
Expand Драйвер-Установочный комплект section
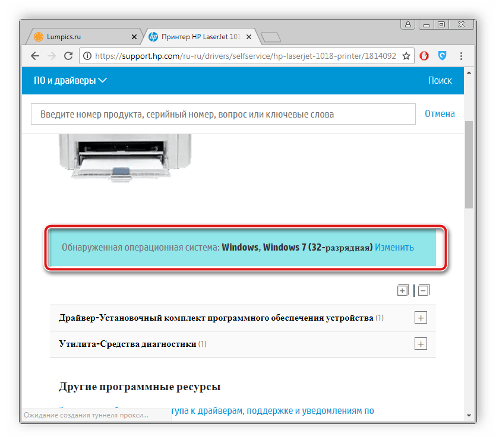pyautogui.click(x=421, y=318)
